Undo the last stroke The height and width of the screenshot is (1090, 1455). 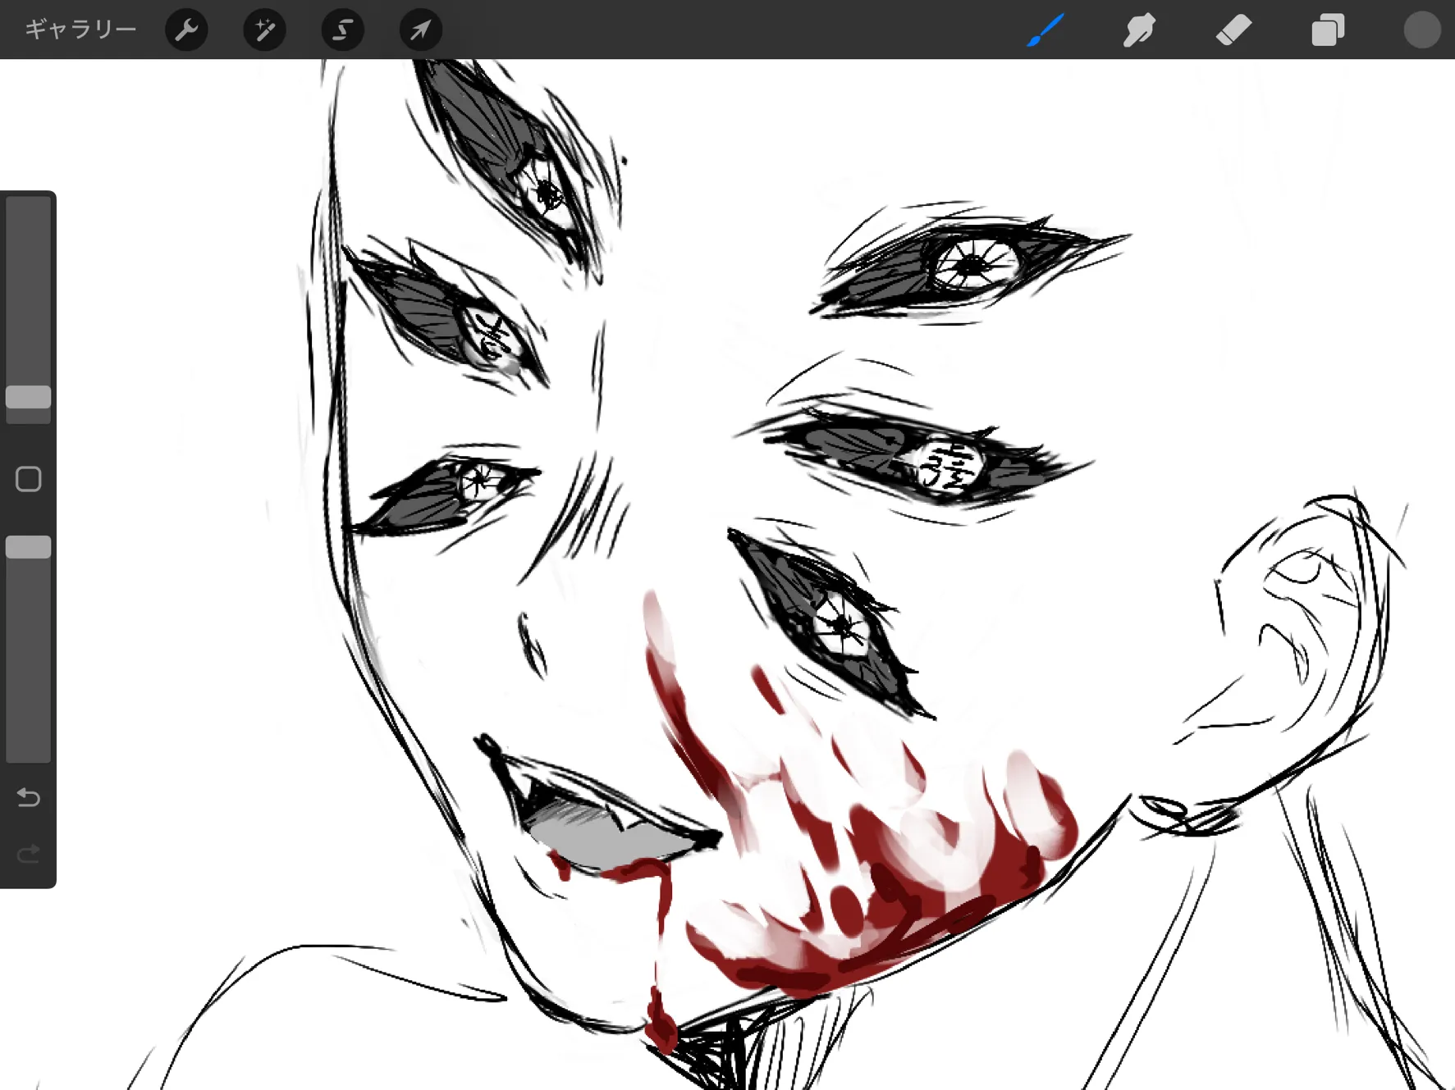pyautogui.click(x=29, y=797)
